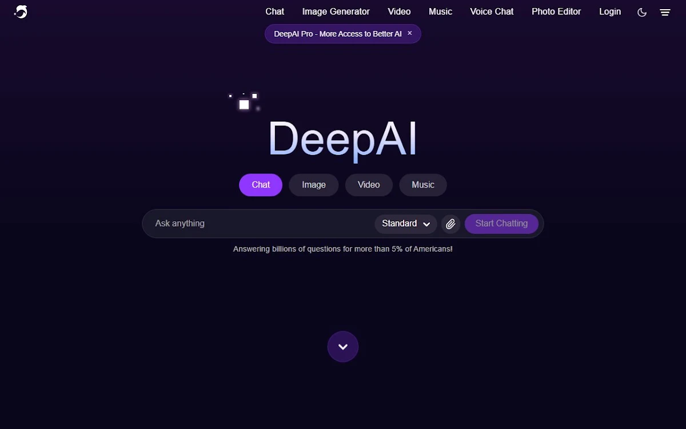Click the scroll-down chevron circle button
The height and width of the screenshot is (429, 686).
(x=343, y=347)
